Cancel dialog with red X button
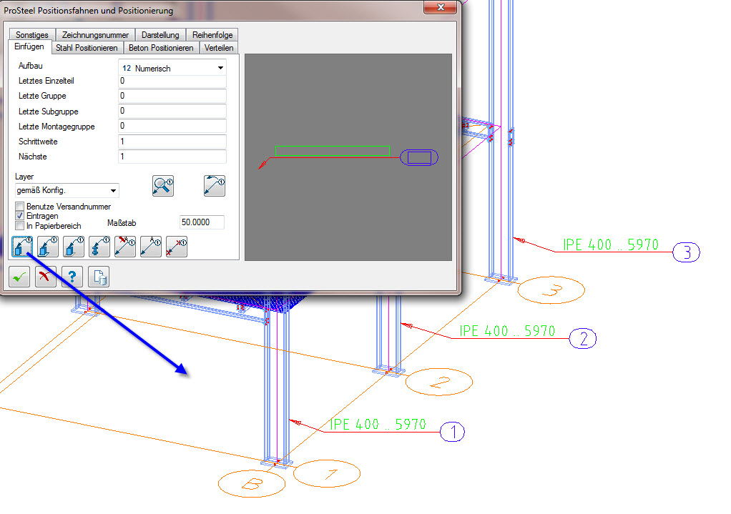 point(46,277)
